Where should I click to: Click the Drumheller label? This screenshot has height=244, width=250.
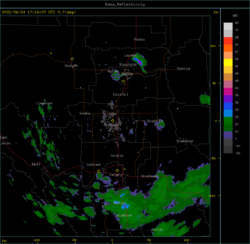(185, 141)
